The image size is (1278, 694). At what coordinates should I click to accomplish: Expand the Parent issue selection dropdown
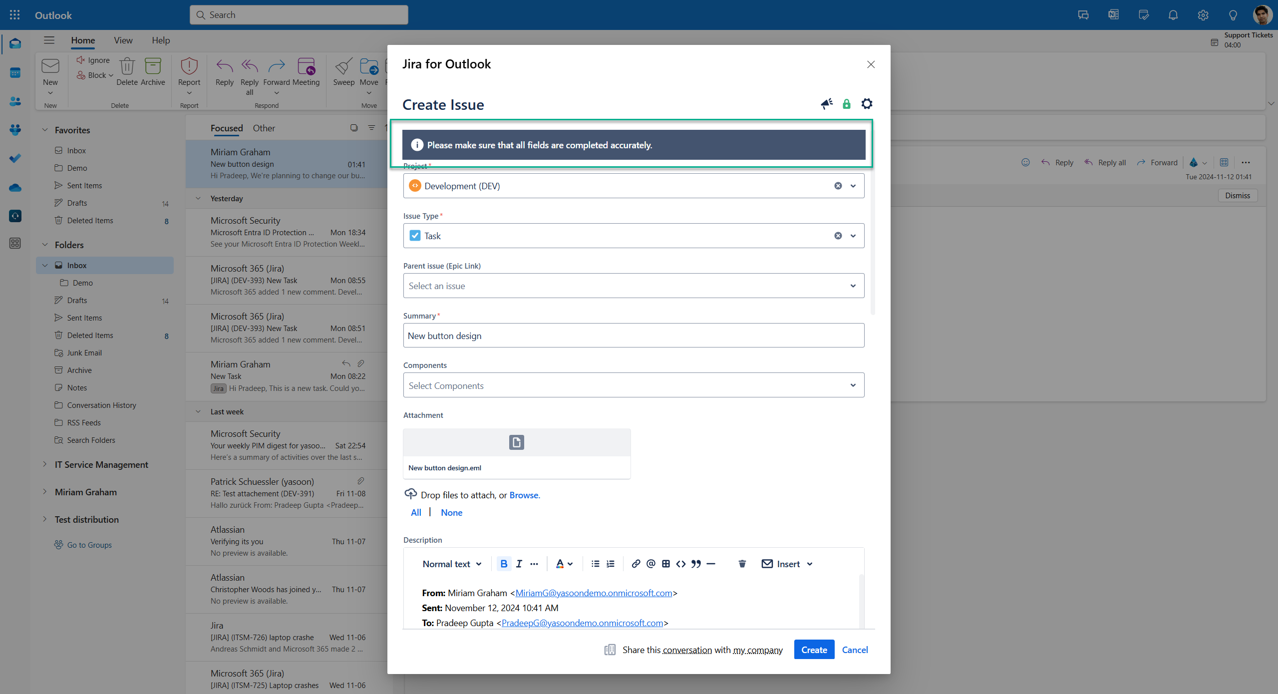point(852,286)
